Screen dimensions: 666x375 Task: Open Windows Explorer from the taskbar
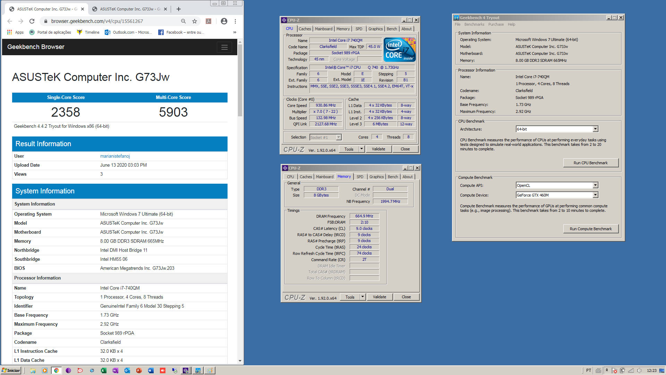(x=33, y=370)
